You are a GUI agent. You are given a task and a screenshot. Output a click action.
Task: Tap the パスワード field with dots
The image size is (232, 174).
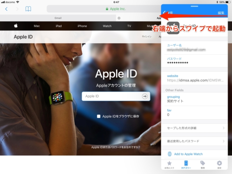point(194,61)
